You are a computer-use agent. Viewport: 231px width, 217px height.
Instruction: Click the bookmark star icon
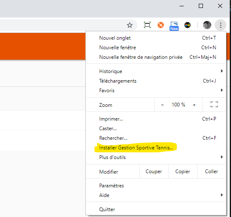click(x=130, y=25)
